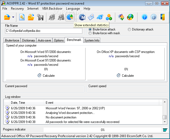
Task: Click the Open file folder icon
Action: click(x=7, y=17)
